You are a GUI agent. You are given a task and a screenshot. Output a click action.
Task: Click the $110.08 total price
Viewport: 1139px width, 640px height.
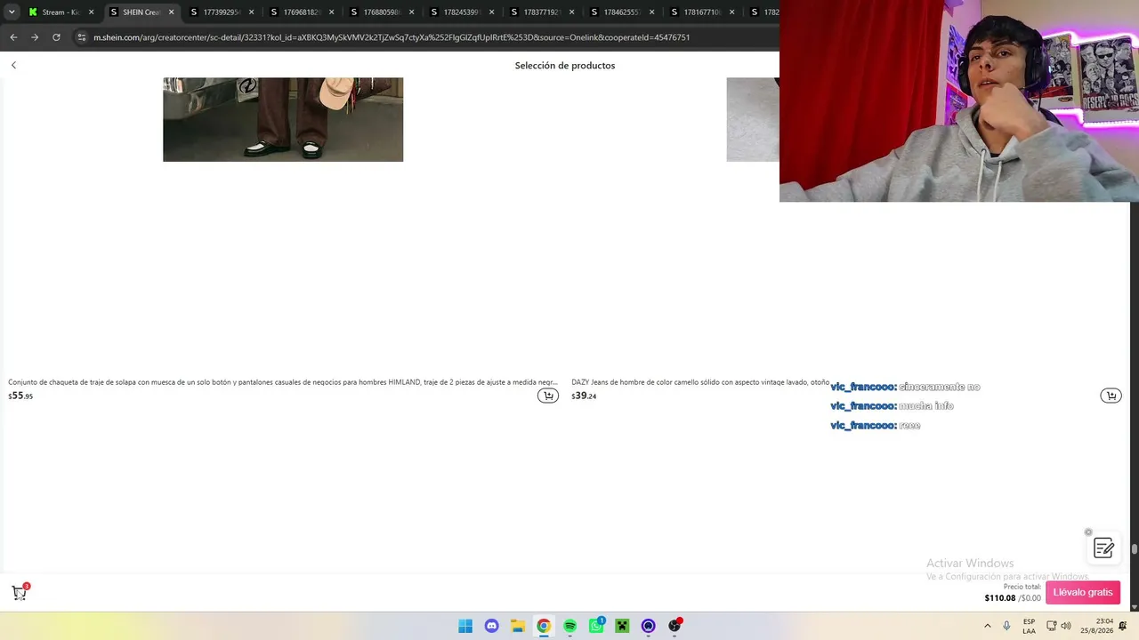pos(1000,598)
